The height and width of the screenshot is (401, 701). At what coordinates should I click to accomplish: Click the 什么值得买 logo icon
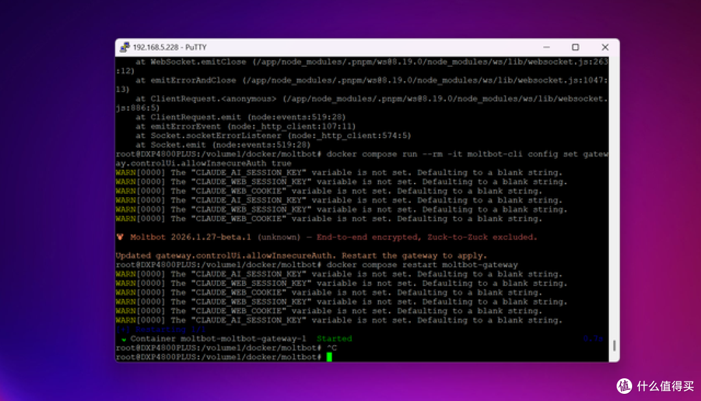(x=624, y=386)
